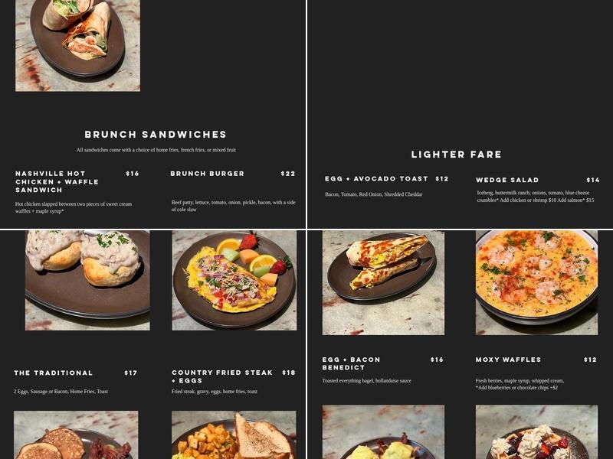Click the Egg + Avocado Toast title
Image resolution: width=613 pixels, height=459 pixels.
(x=376, y=179)
